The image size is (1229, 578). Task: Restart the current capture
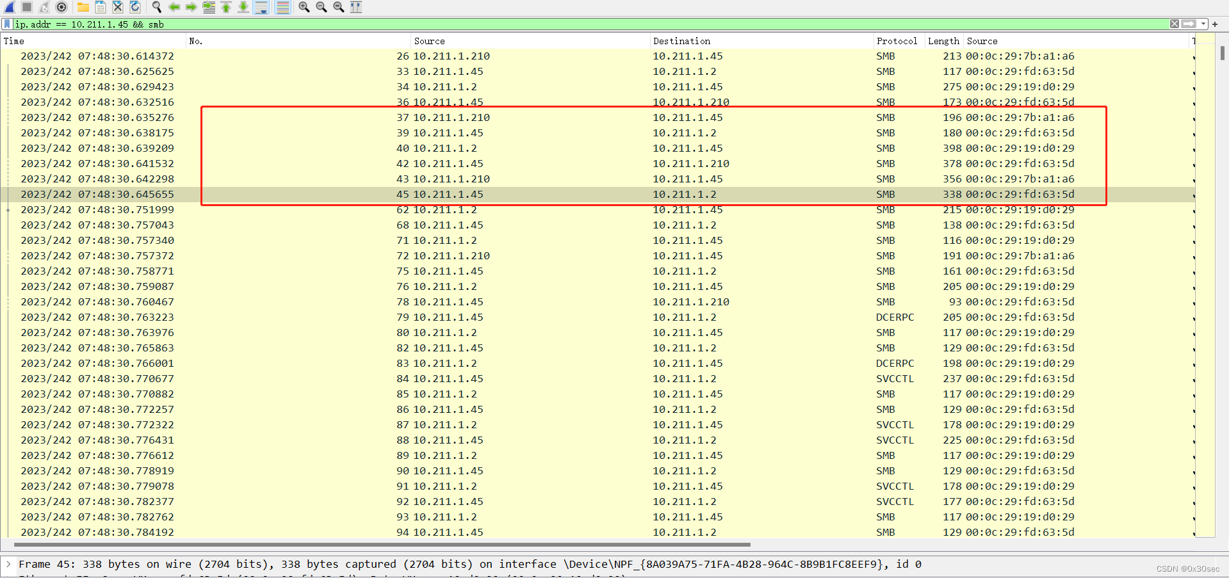coord(44,7)
